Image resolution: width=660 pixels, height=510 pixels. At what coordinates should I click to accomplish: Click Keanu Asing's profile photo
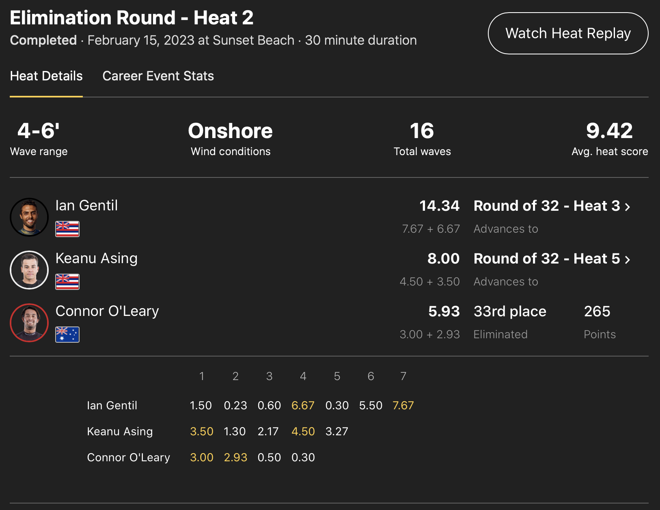29,270
